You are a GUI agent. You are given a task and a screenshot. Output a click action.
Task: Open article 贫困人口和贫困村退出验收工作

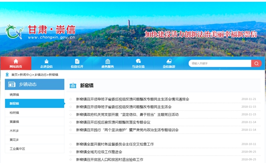coord(110,159)
